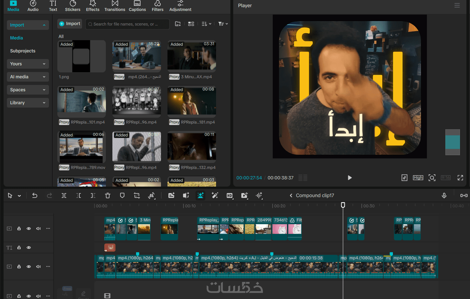Add a marker with the shield icon
Screen dimensions: 470x299
[x=122, y=195]
